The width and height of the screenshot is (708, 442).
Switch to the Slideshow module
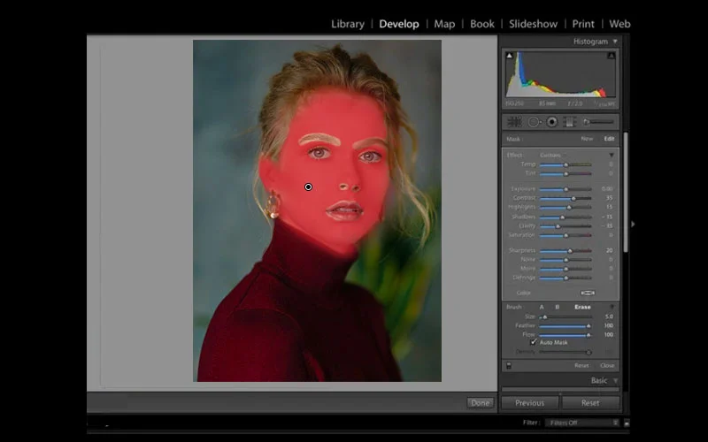[x=533, y=24]
